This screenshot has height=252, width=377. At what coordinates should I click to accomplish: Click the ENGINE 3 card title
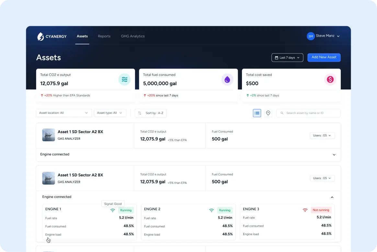[251, 209]
